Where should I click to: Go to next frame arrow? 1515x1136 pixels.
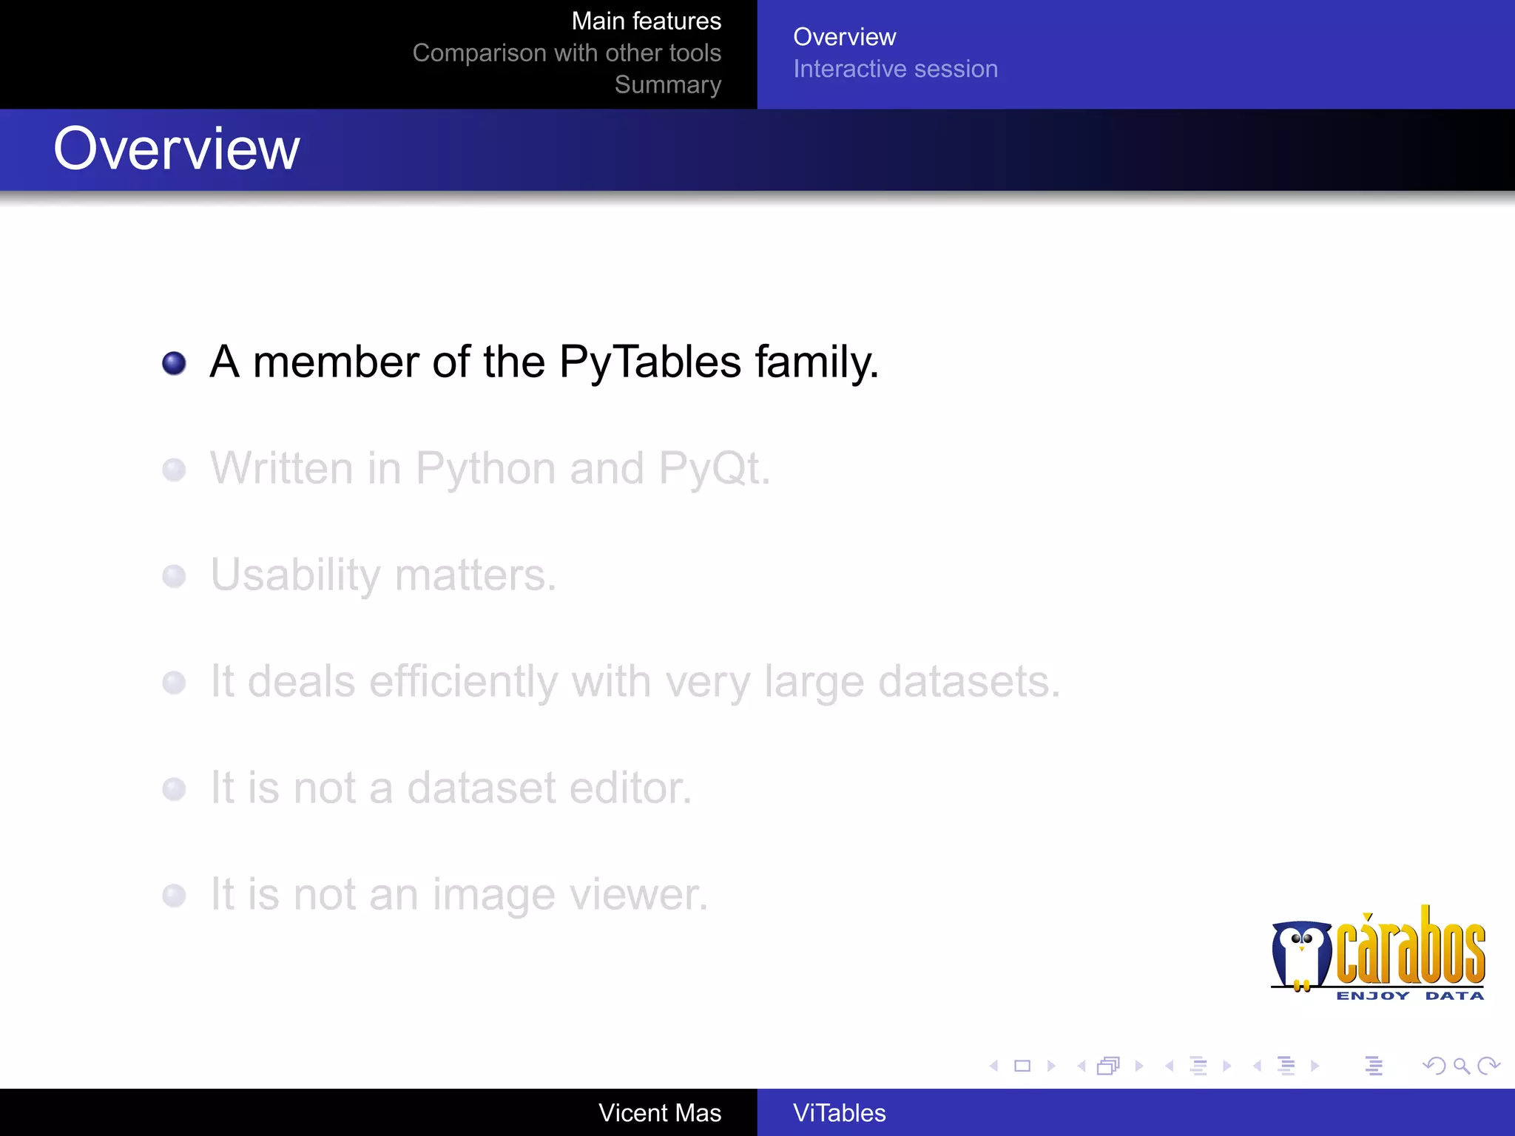[1139, 1066]
